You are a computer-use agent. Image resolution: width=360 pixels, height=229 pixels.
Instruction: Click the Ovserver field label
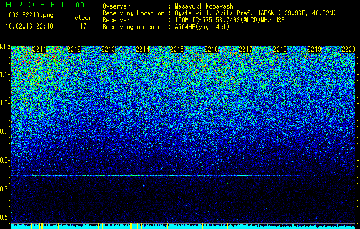point(116,6)
